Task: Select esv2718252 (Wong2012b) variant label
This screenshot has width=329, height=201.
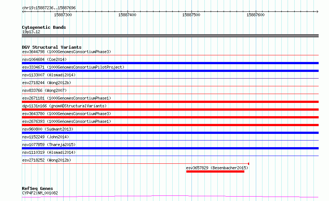Action: [47, 160]
